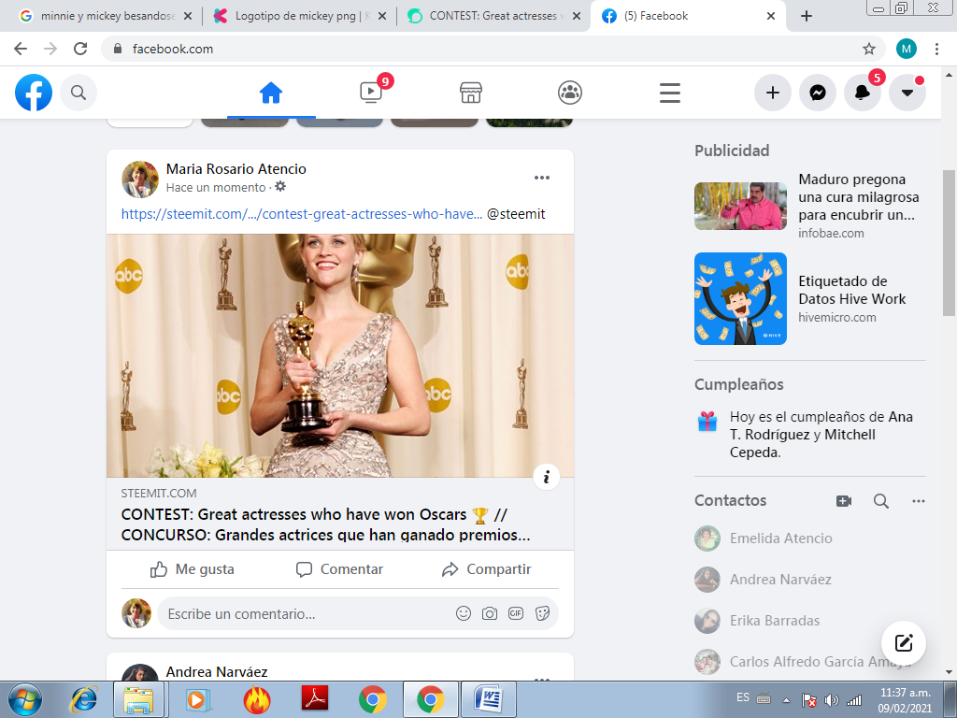Open the notifications bell

[x=862, y=93]
